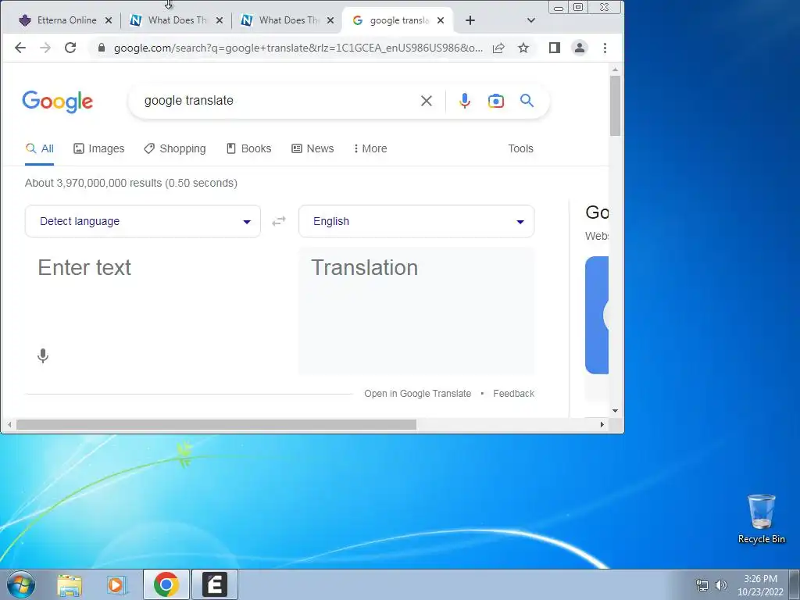Click the Chrome taskbar icon
The image size is (800, 600).
click(166, 584)
